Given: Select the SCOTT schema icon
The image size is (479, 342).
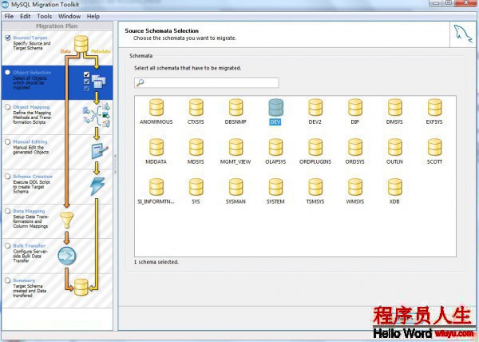Looking at the screenshot, I should [434, 147].
